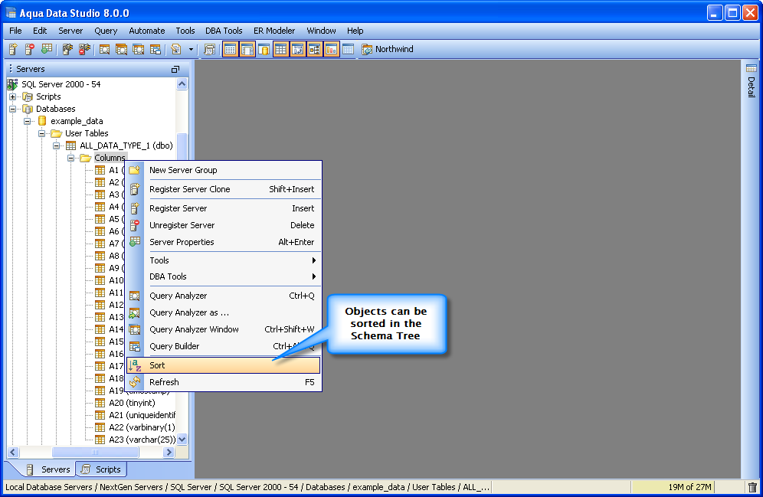The height and width of the screenshot is (497, 763).
Task: Open Server Properties from the toolbar icon
Action: click(47, 49)
